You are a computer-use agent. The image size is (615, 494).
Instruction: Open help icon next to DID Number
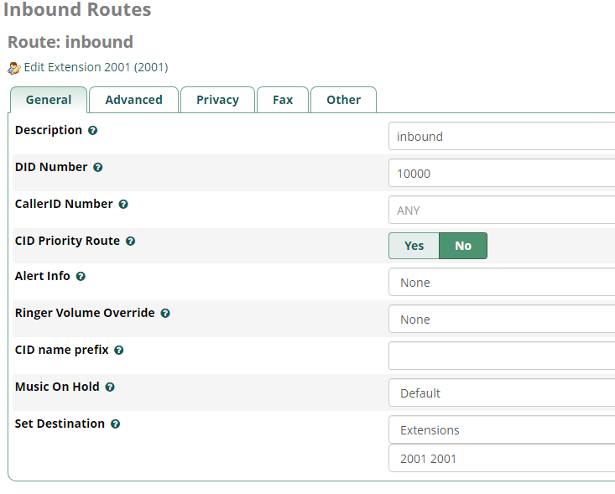click(x=97, y=168)
